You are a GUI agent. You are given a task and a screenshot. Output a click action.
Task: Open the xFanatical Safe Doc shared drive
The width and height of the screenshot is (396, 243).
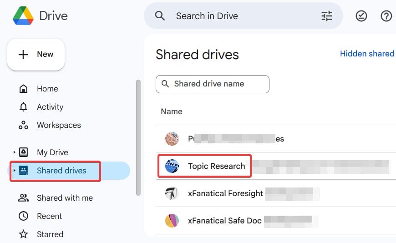[x=224, y=221]
